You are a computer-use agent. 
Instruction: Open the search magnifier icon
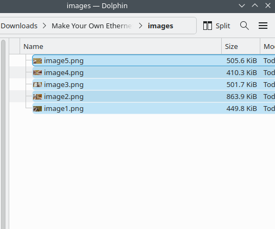click(245, 26)
